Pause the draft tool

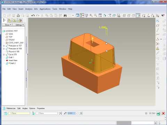[x=146, y=113]
